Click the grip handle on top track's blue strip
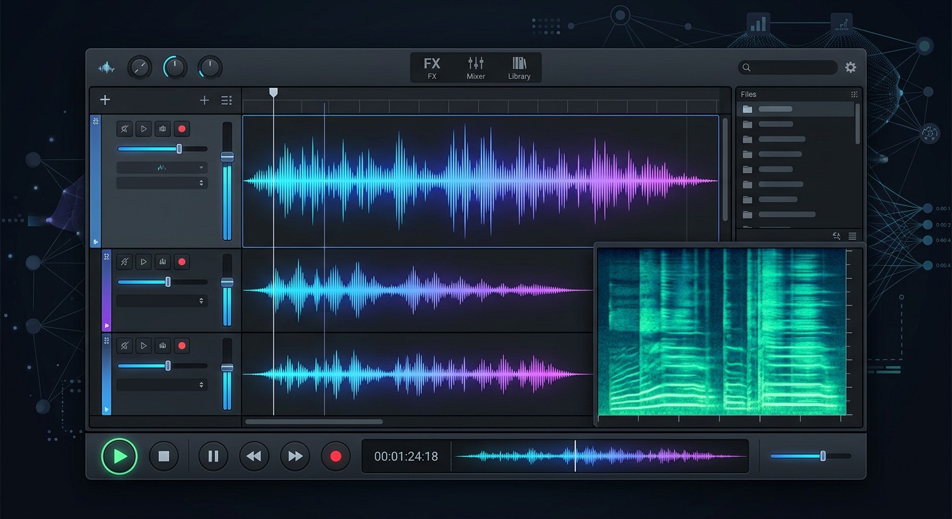Screen dimensions: 952x519 click(95, 121)
